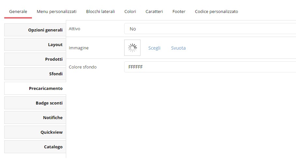This screenshot has height=160, width=296.
Task: Open the Layout sidebar section
Action: click(35, 44)
